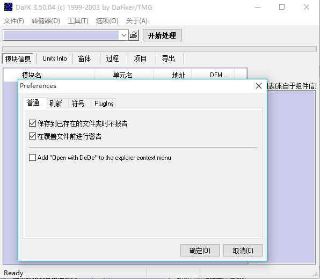The image size is (320, 279).
Task: Close the Preferences dialog with X
Action: coord(259,86)
